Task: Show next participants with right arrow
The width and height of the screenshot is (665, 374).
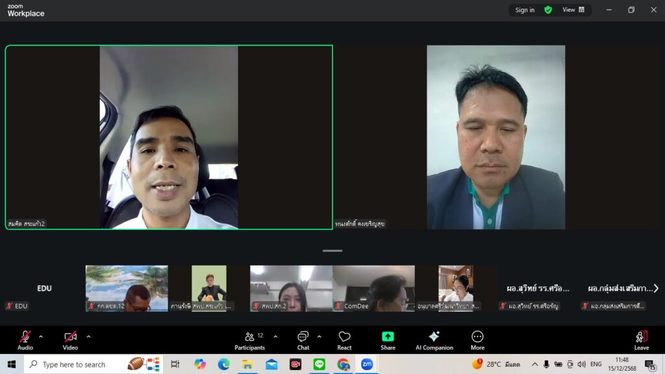Action: [656, 288]
